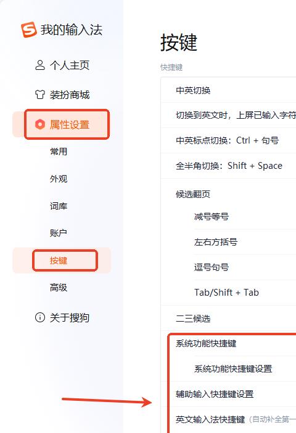Click the 左右方括号 paging option

pyautogui.click(x=245, y=242)
